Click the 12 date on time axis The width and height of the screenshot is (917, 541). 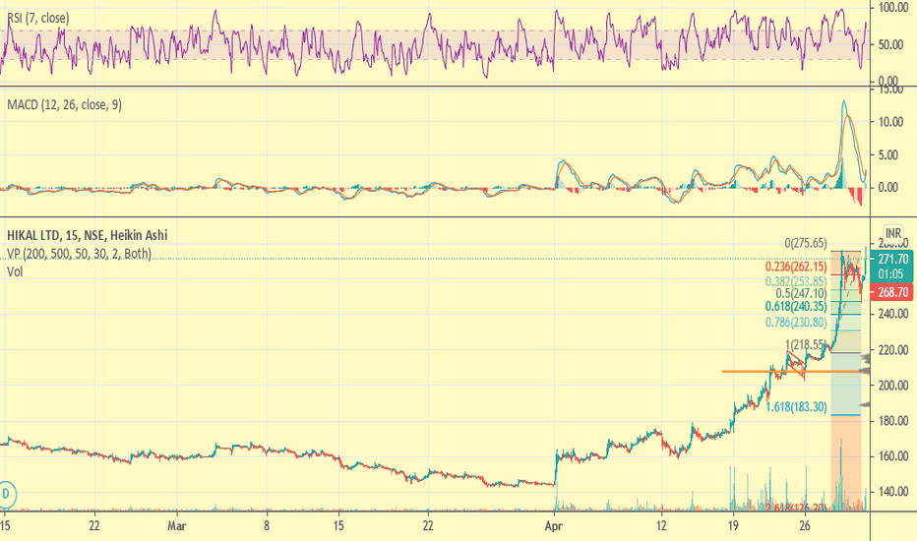[x=661, y=526]
